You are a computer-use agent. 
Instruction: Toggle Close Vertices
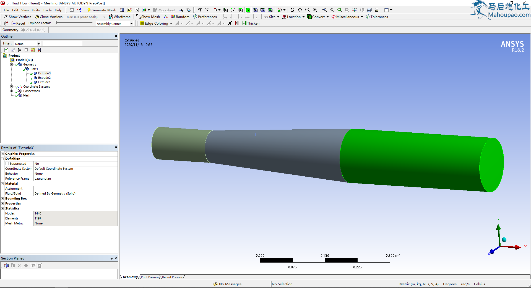point(49,17)
